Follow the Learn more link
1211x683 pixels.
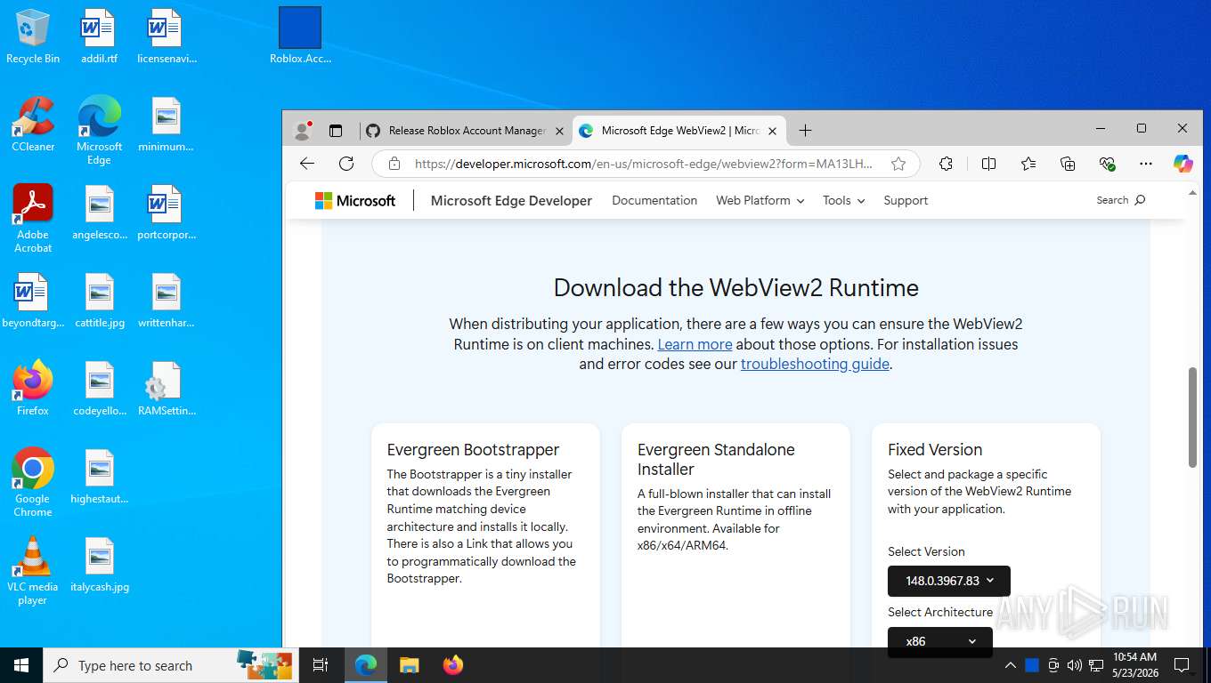[x=695, y=344]
